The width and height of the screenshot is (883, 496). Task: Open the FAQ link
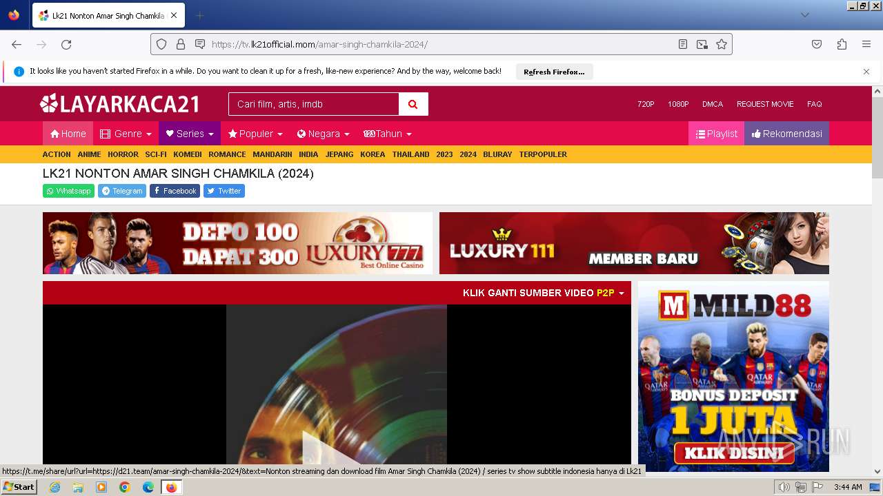[815, 104]
